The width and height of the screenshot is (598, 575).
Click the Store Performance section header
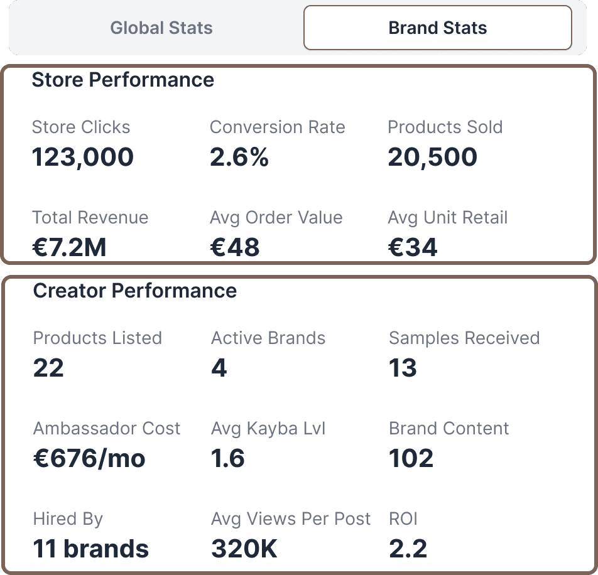click(x=123, y=80)
